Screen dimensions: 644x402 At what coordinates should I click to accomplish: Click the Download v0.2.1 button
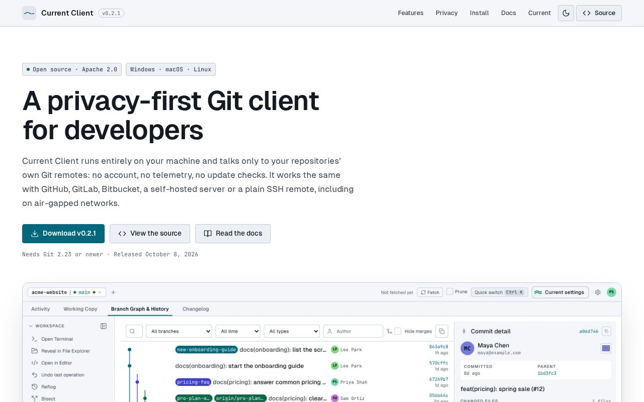point(63,234)
